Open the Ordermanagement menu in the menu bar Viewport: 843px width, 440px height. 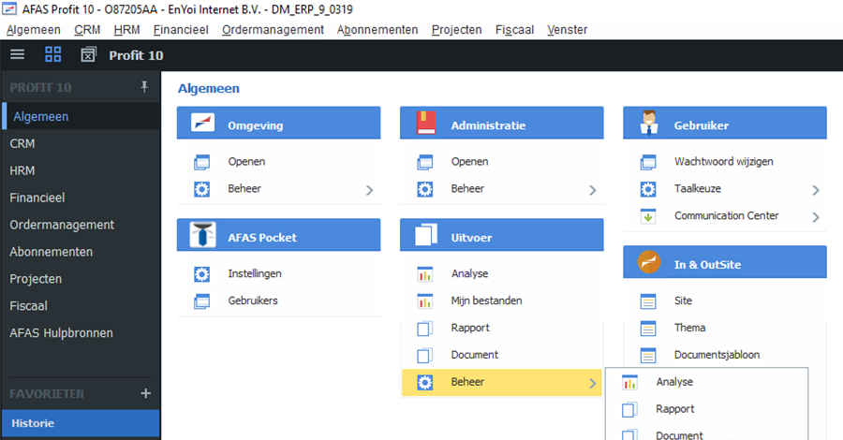(273, 30)
